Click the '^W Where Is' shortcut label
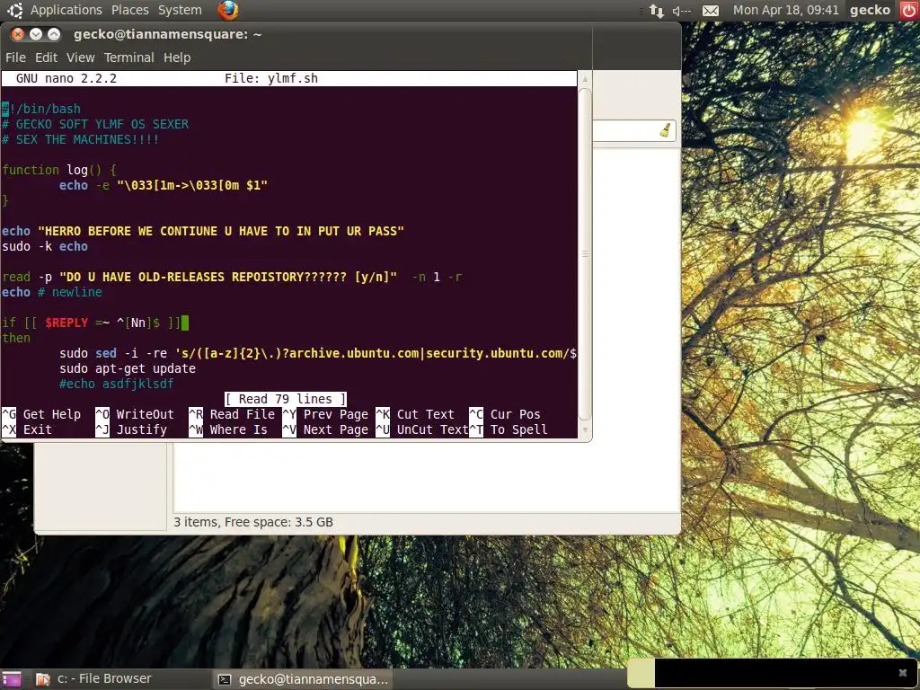 coord(228,429)
